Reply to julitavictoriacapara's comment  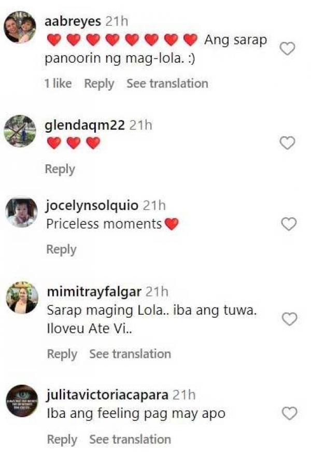tap(62, 440)
